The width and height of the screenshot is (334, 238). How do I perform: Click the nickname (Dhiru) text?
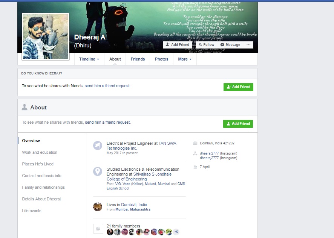pyautogui.click(x=83, y=45)
